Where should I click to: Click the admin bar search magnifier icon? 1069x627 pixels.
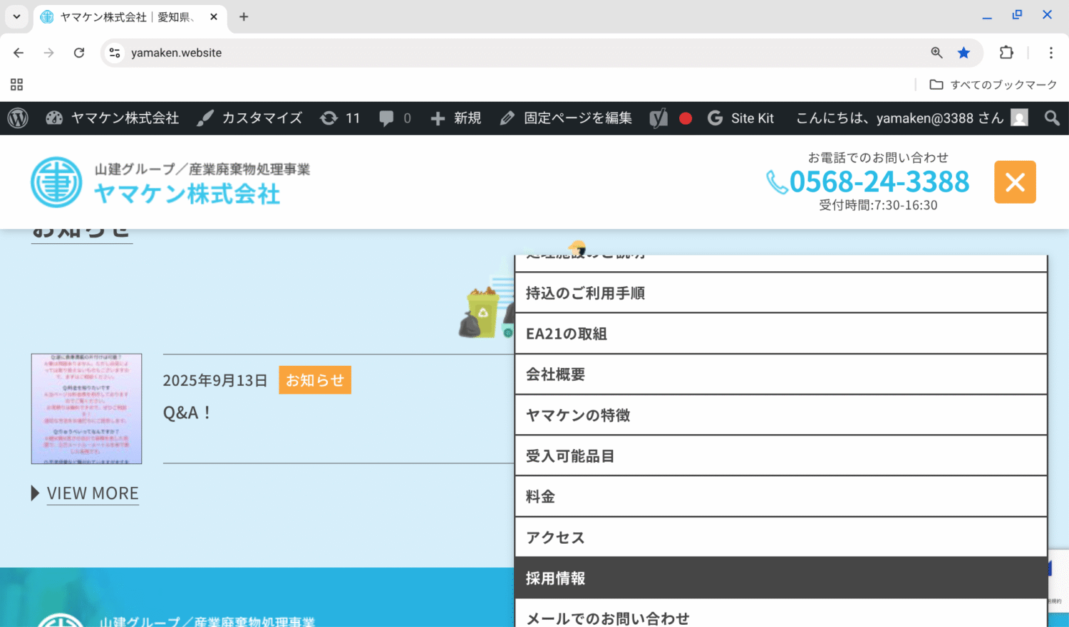click(1051, 118)
